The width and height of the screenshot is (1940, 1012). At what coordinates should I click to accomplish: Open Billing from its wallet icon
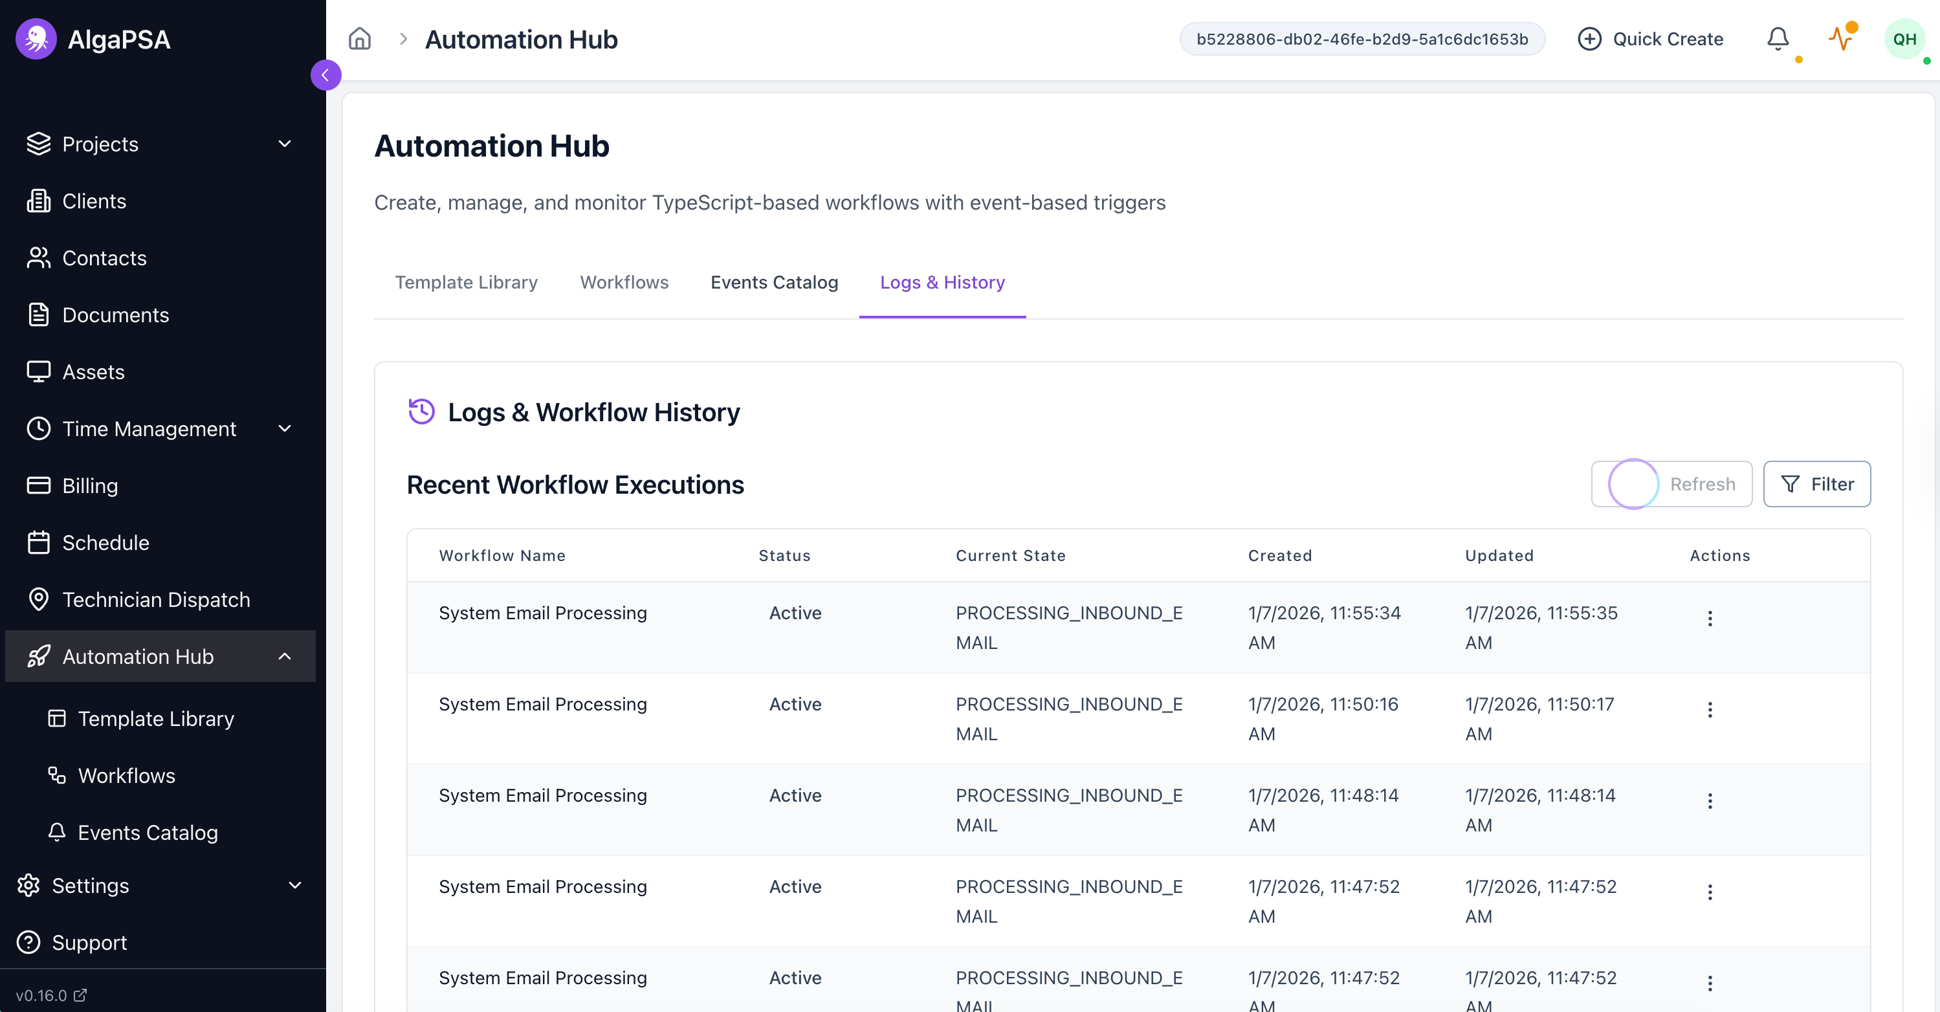point(39,486)
